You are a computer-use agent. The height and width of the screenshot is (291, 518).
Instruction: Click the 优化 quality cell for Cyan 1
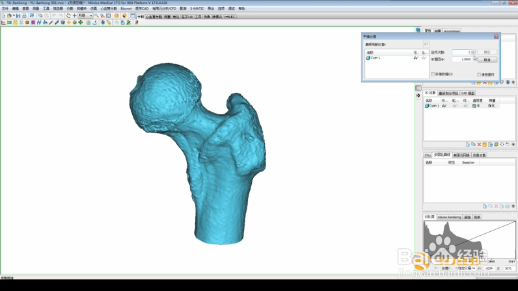tap(491, 106)
